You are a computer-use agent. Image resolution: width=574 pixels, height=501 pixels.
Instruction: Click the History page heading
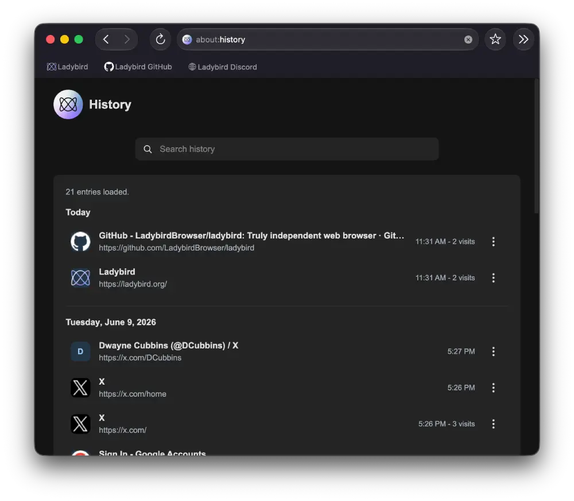point(110,104)
